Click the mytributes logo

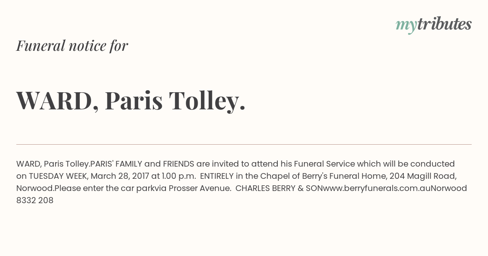coord(434,25)
